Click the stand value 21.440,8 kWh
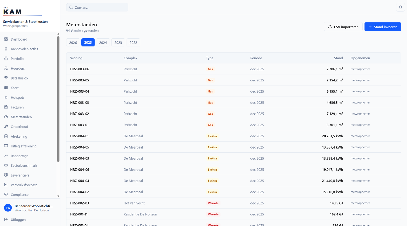 pyautogui.click(x=332, y=181)
